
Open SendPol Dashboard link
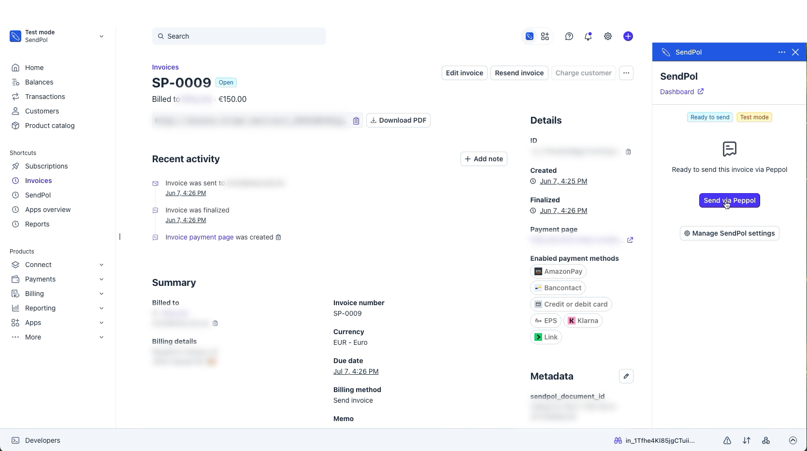point(682,92)
